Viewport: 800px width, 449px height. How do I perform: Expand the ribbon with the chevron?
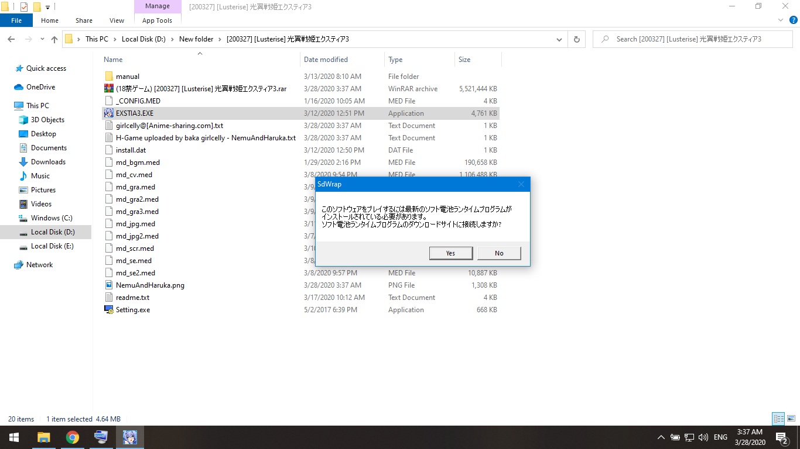pyautogui.click(x=780, y=20)
